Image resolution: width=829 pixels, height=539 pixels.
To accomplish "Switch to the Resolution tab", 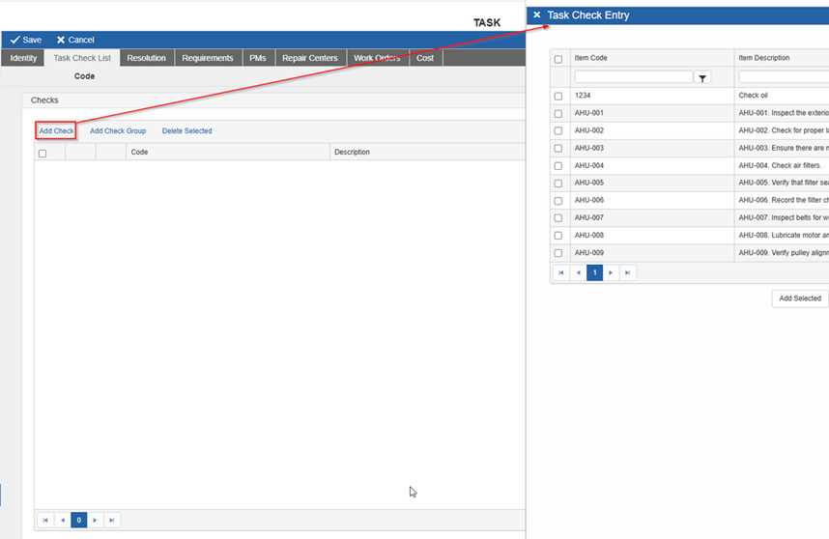I will coord(146,58).
